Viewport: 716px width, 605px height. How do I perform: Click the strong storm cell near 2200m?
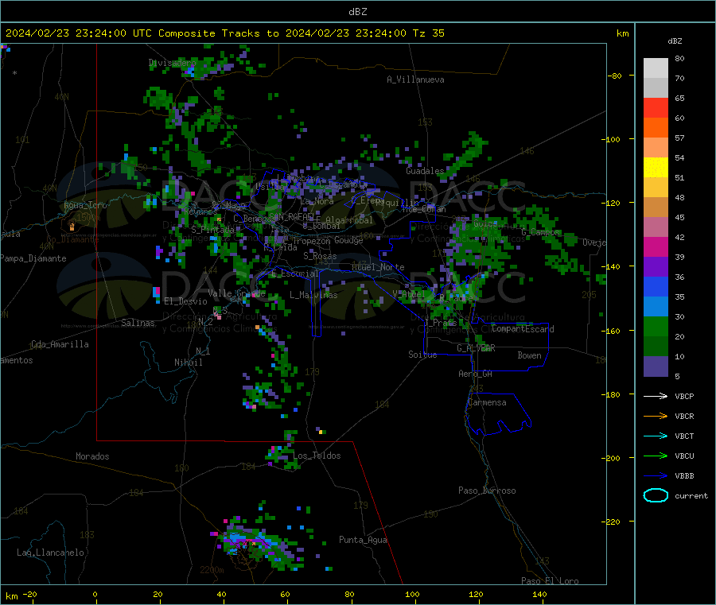pyautogui.click(x=258, y=544)
